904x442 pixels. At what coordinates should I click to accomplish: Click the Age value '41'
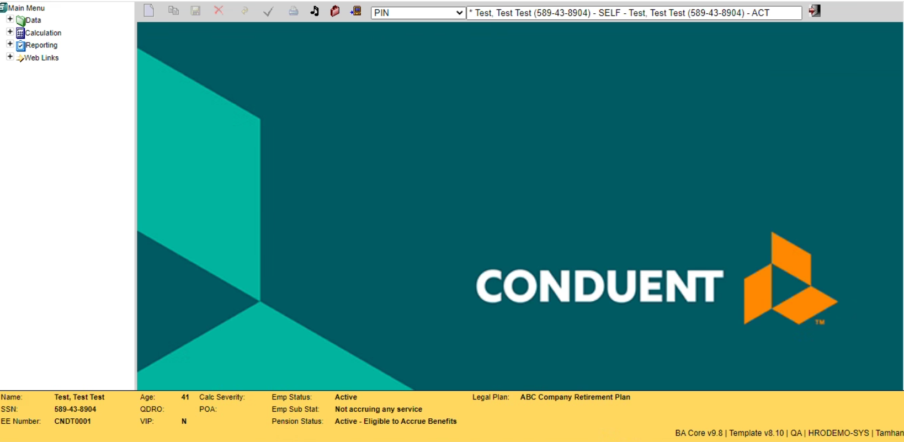[185, 397]
